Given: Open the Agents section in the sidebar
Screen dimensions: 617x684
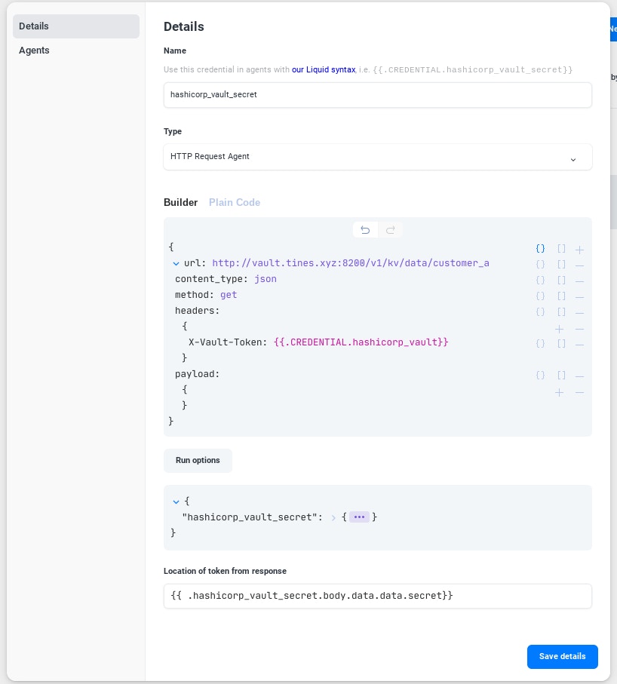Looking at the screenshot, I should [34, 51].
